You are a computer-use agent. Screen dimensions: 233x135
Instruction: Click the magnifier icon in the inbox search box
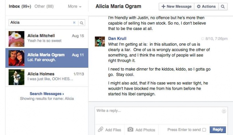[82, 23]
